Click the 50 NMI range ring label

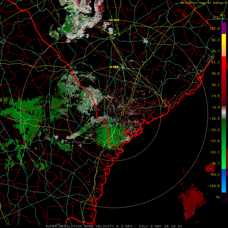tap(114, 67)
